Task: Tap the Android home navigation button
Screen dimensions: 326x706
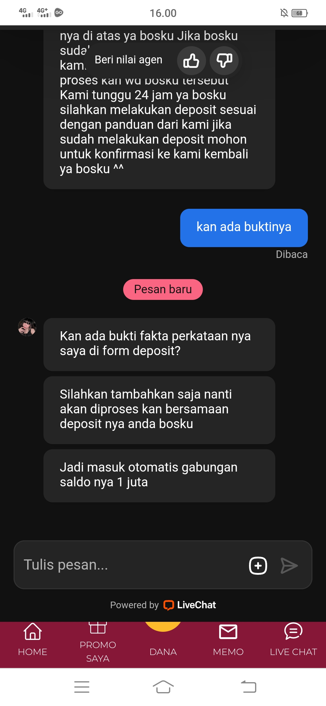Action: point(163,687)
